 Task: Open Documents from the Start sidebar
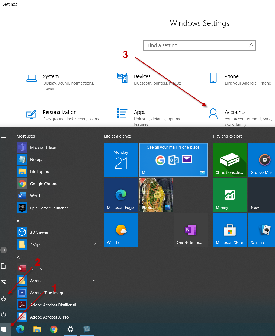(3, 266)
